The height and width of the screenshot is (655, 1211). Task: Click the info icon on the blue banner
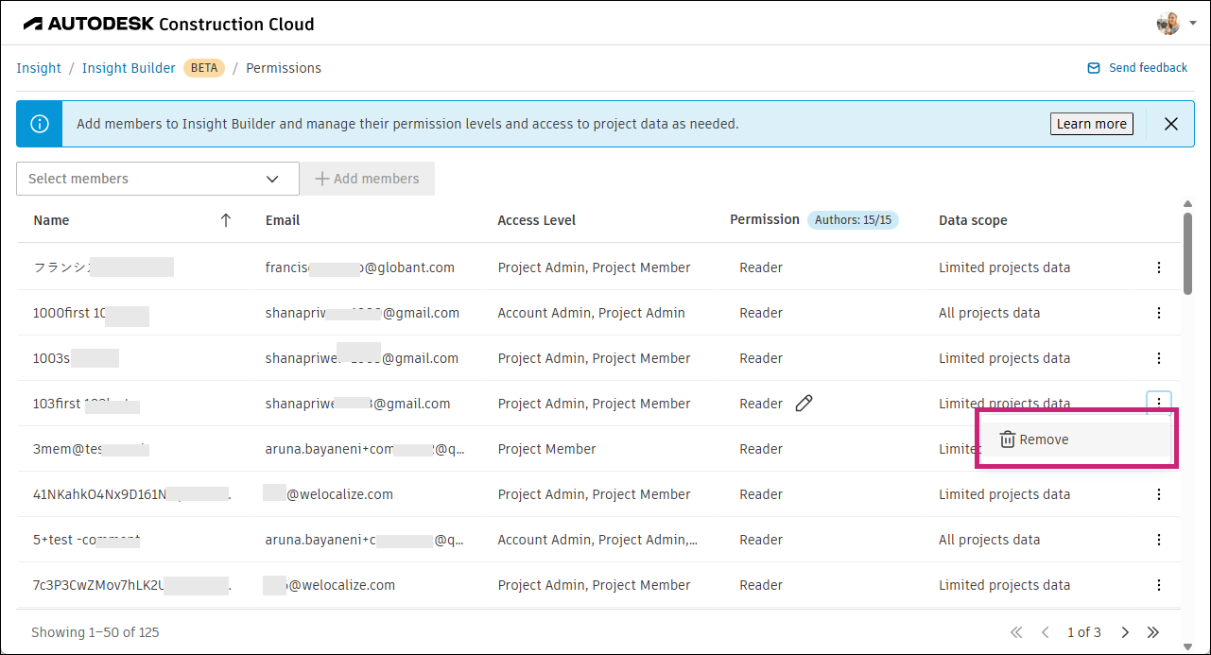click(x=39, y=123)
